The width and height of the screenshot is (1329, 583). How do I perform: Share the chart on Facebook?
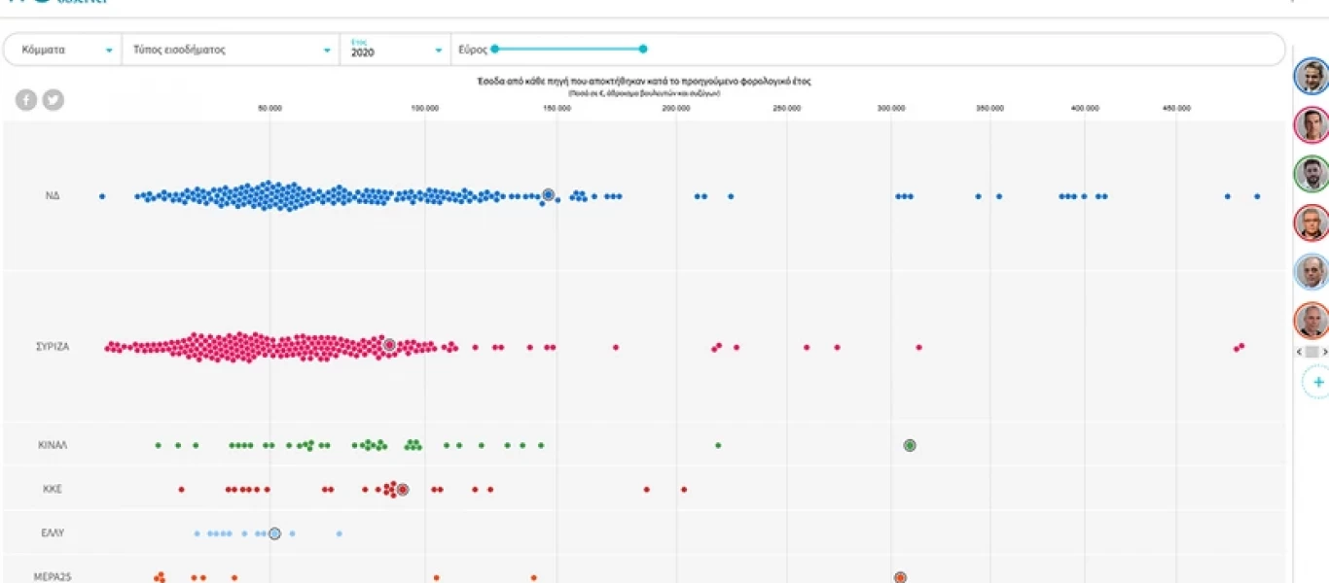click(25, 99)
